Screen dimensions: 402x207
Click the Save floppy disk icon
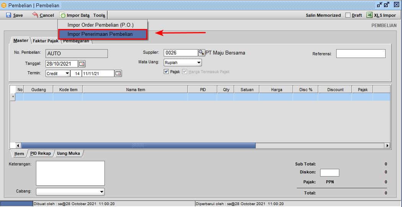(x=8, y=15)
